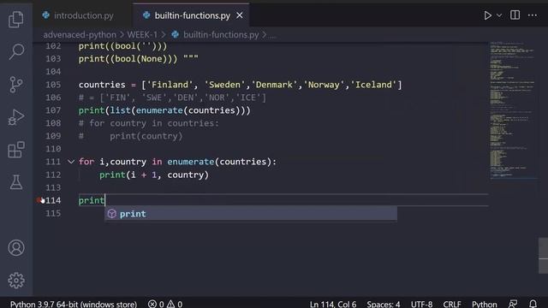Select the builtin-functions.py tab
This screenshot has width=548, height=308.
pyautogui.click(x=192, y=15)
